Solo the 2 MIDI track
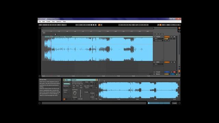Image resolution: width=219 pixels, height=123 pixels. [171, 62]
